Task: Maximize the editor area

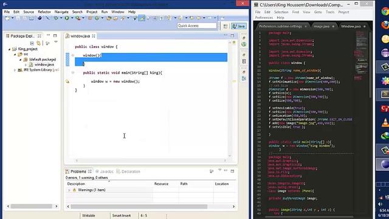Action: (232, 36)
